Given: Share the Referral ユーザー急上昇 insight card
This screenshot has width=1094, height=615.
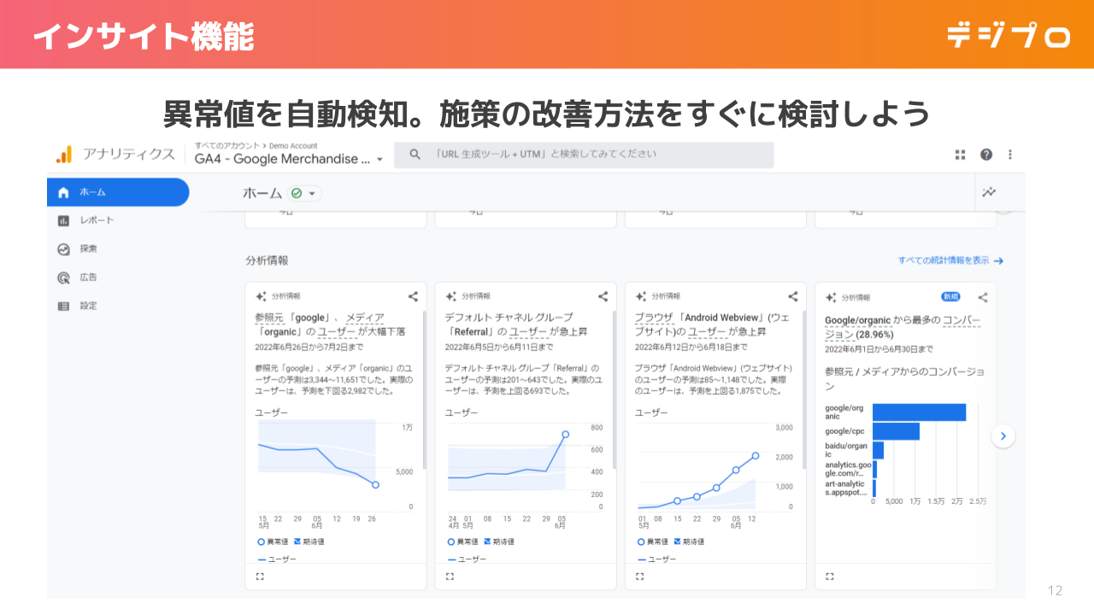Looking at the screenshot, I should pos(603,297).
